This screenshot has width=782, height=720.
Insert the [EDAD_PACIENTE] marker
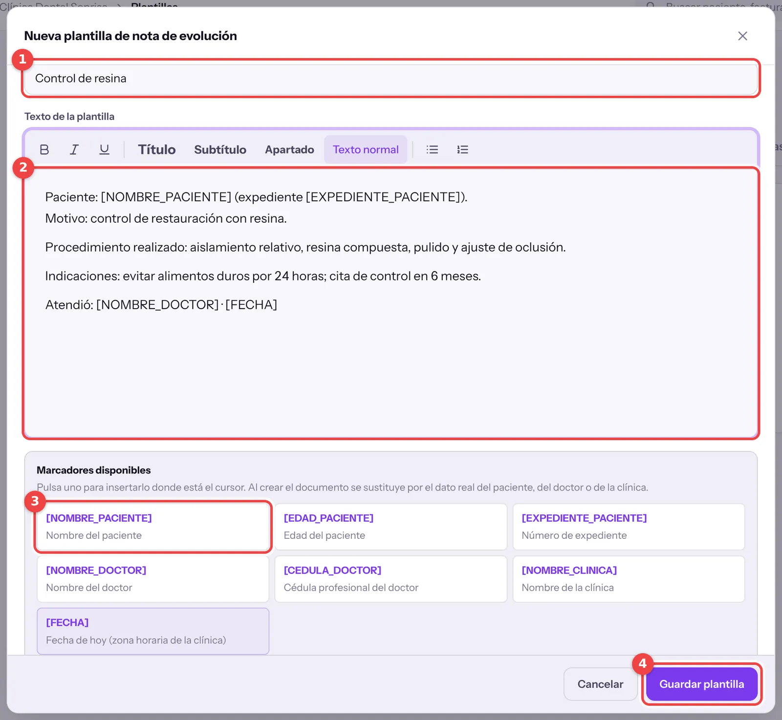click(391, 527)
